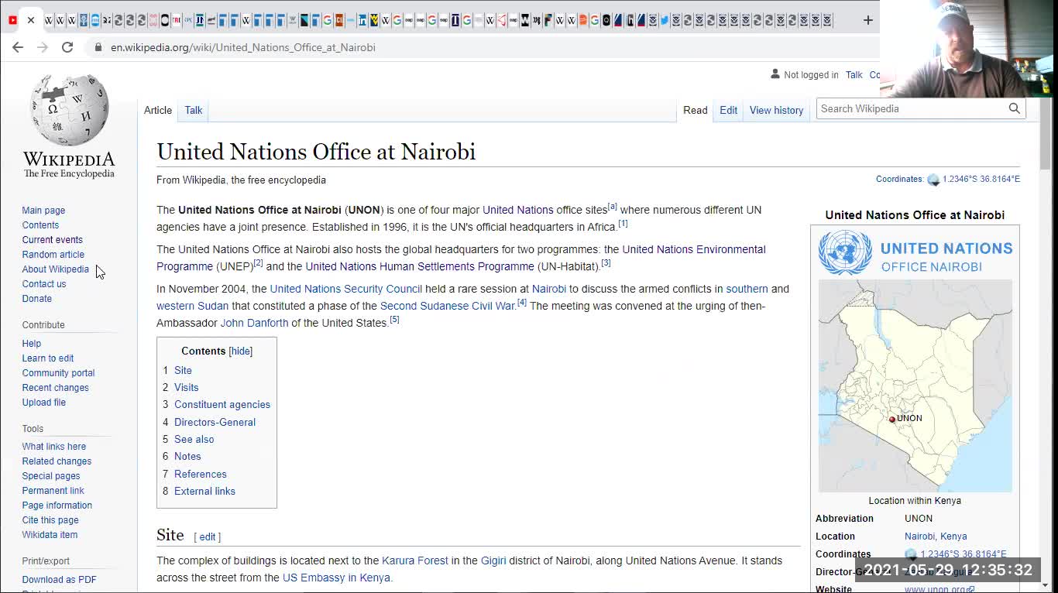Jump to Directors-General section
The image size is (1058, 593).
coord(215,423)
